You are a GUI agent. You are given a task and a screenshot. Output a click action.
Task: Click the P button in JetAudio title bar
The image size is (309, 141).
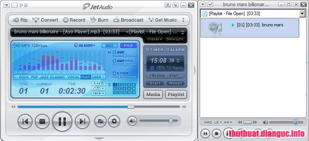[21, 5]
